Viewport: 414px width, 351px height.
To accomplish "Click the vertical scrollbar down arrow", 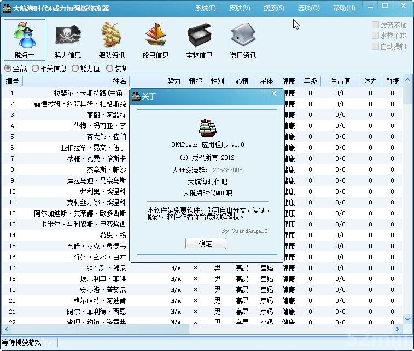I will [x=408, y=319].
